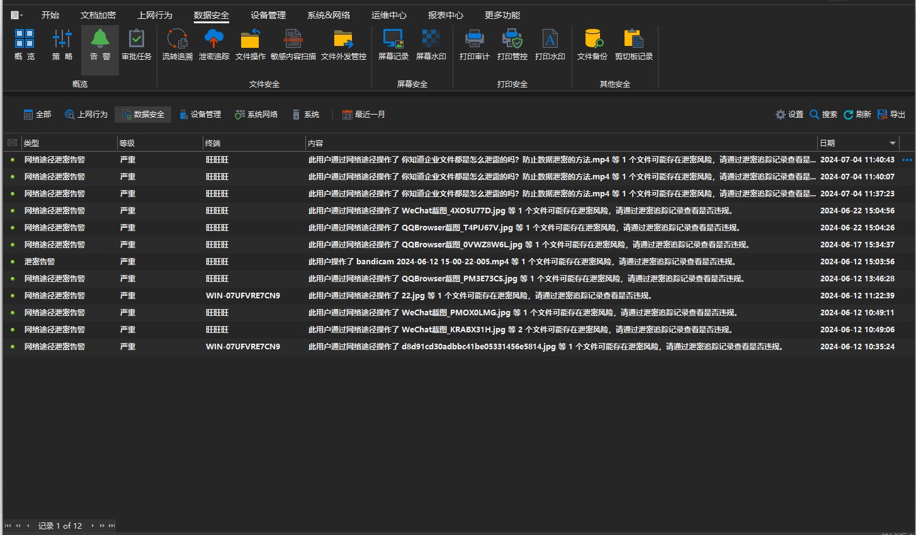Go to next record arrow
This screenshot has height=535, width=916.
(x=93, y=526)
